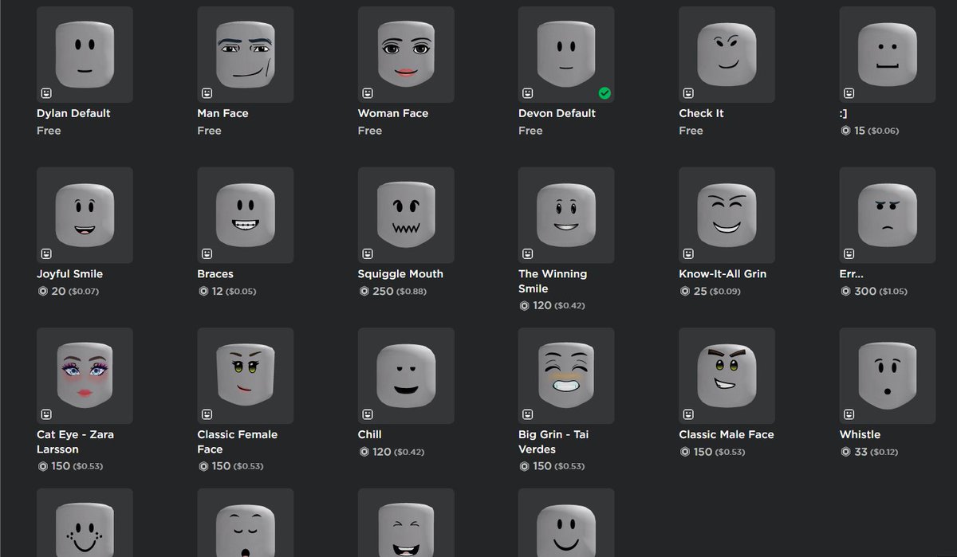Open the Classic Female Face title link
The image size is (957, 557).
coord(238,442)
